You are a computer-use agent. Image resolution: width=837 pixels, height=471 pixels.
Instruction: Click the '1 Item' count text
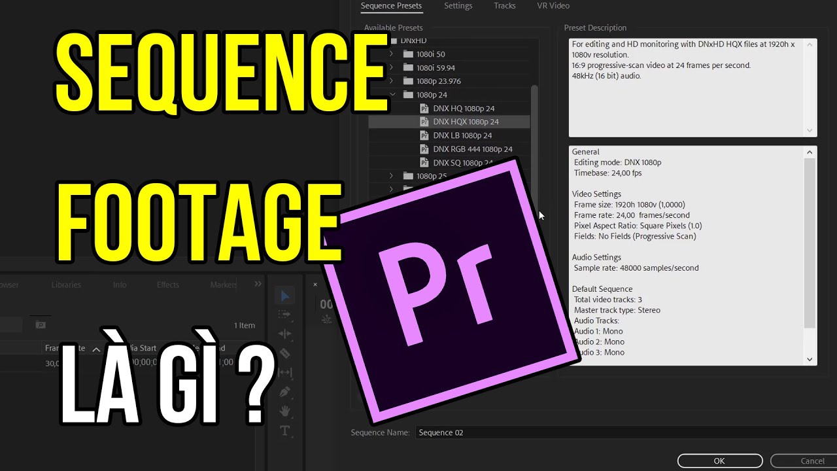coord(245,325)
